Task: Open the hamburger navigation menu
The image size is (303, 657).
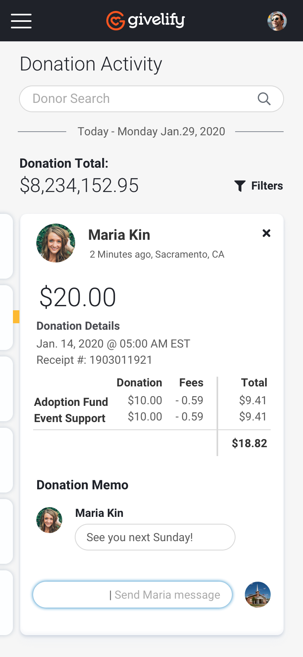Action: [x=21, y=21]
